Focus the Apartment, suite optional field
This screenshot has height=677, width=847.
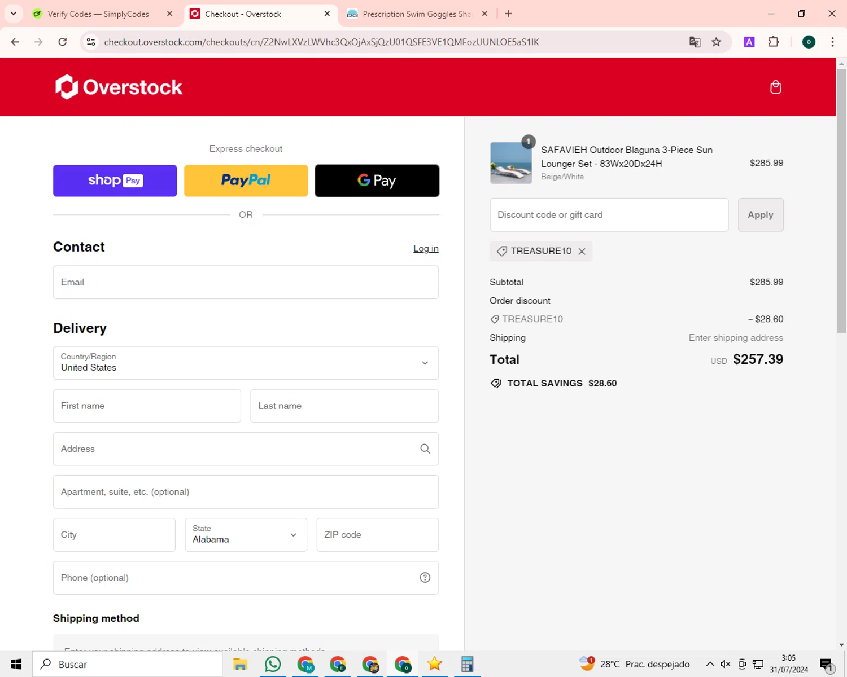tap(246, 492)
